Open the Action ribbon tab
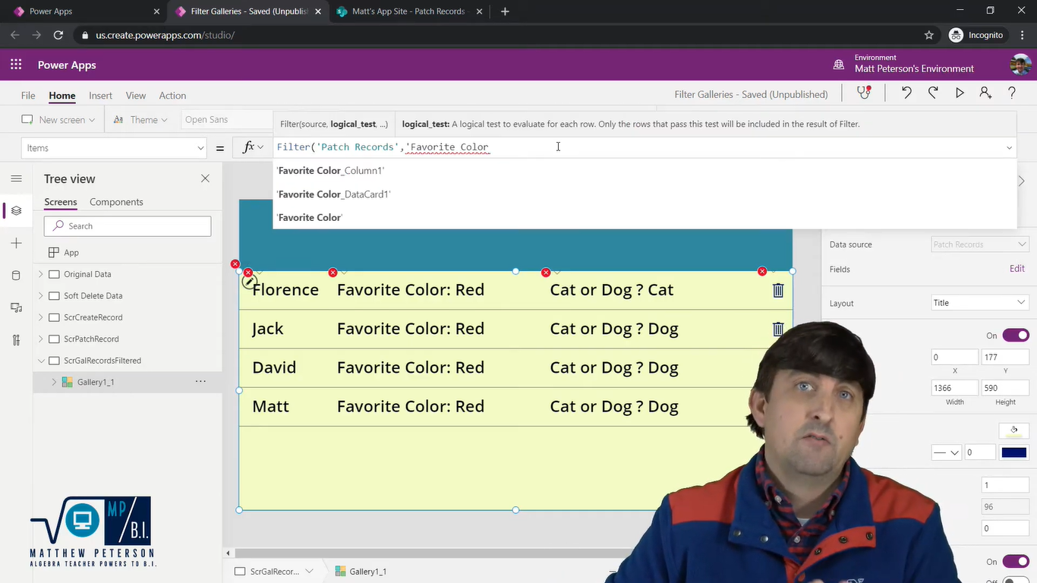 pyautogui.click(x=172, y=96)
